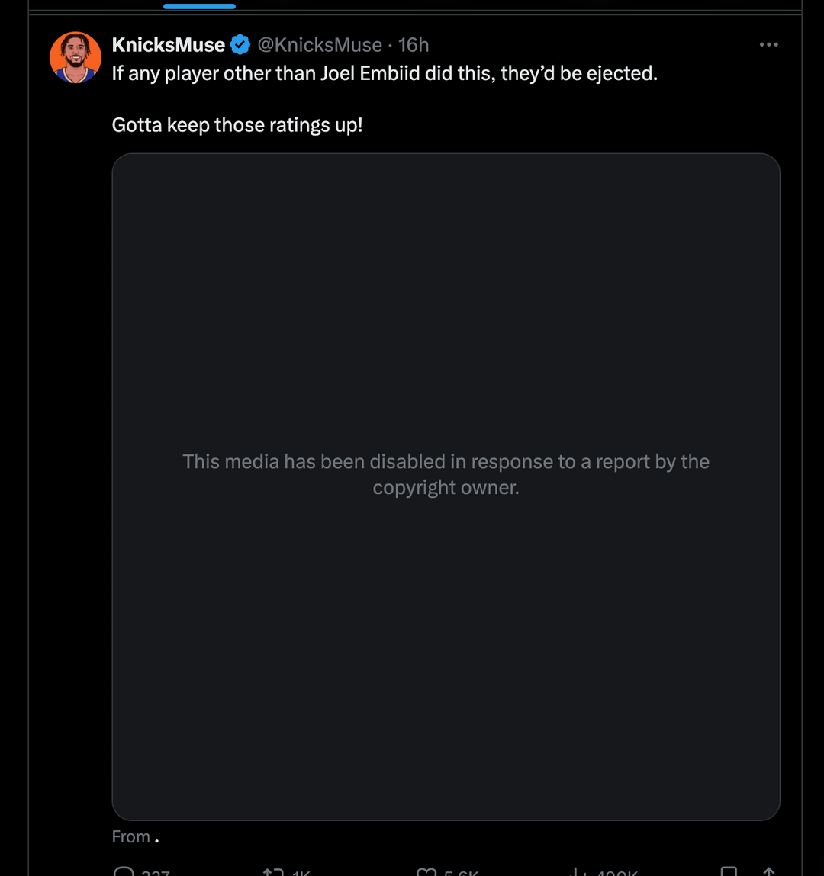
Task: Open the 16h timestamp link
Action: (414, 45)
